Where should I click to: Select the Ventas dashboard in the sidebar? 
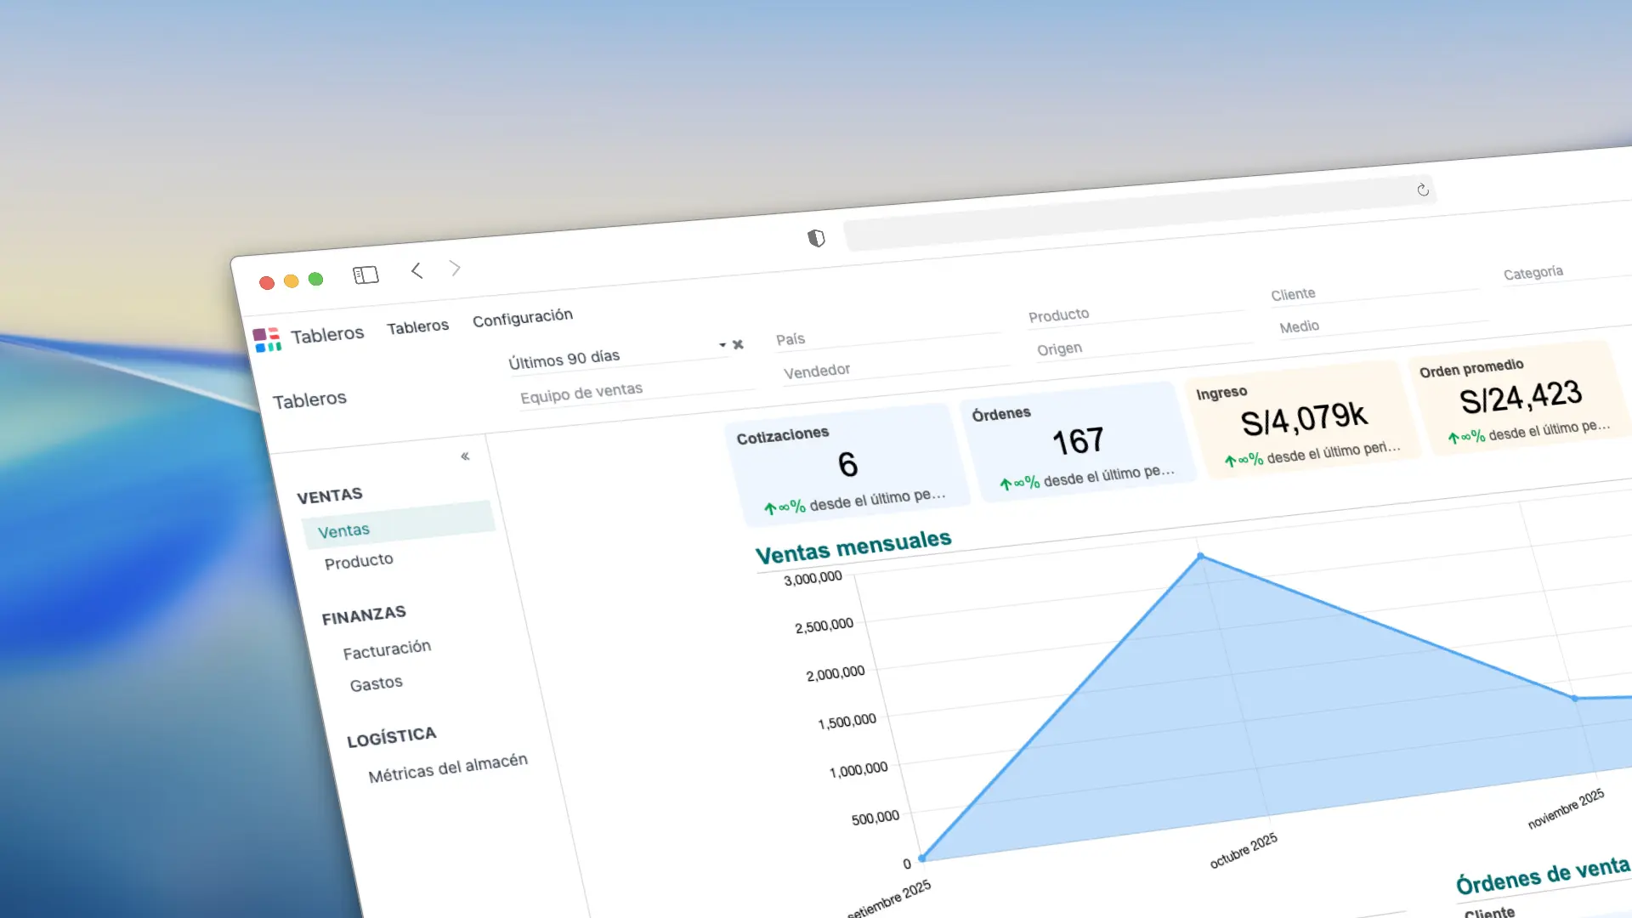click(x=343, y=530)
